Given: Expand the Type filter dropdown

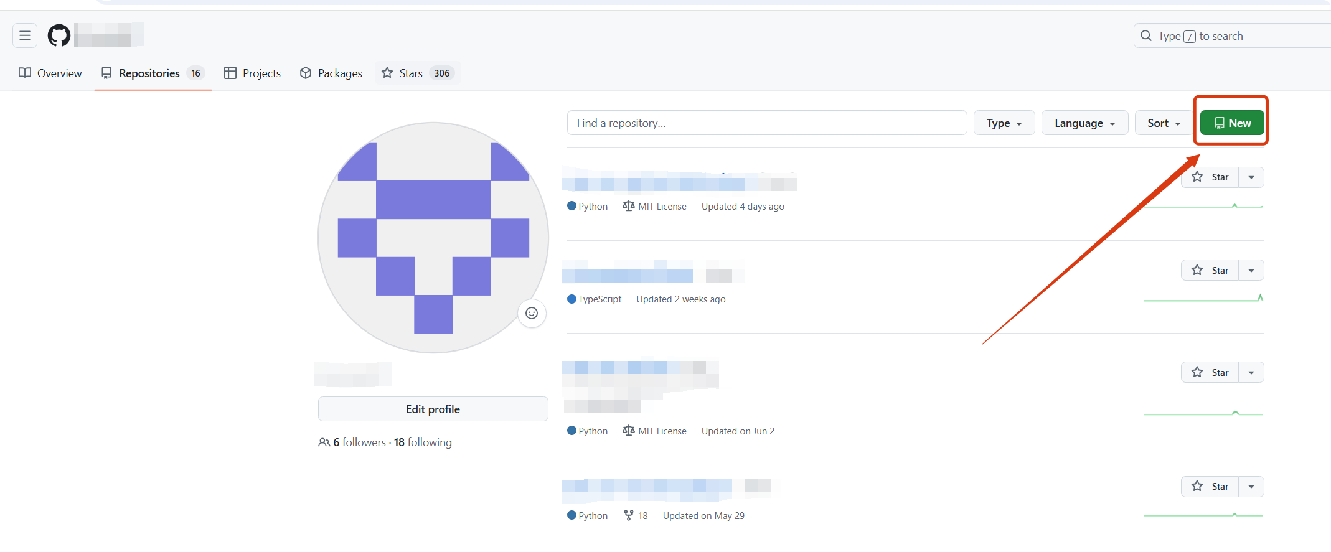Looking at the screenshot, I should 1004,123.
